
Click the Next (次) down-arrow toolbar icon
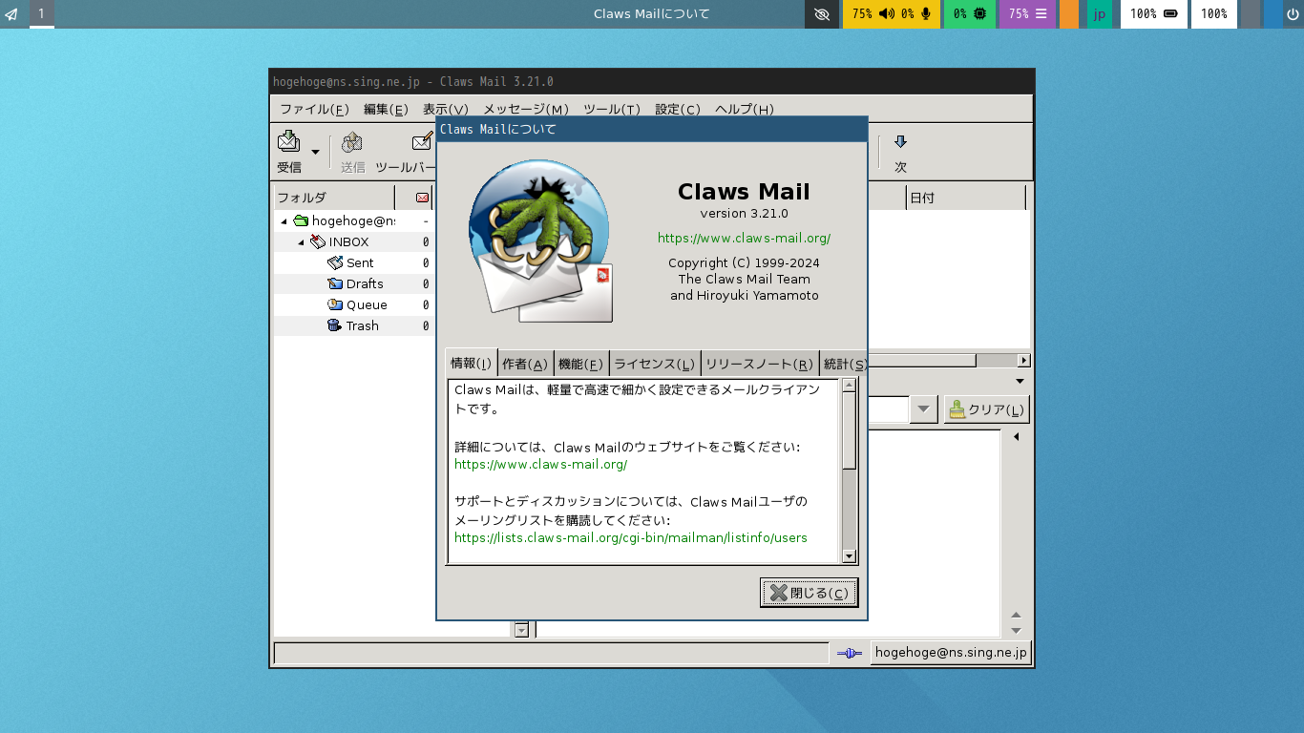(x=900, y=142)
